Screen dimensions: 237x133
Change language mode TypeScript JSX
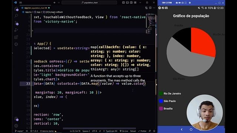[111, 131]
